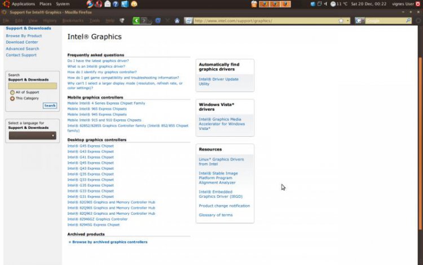423x265 pixels.
Task: Open Graphics Media Accelerator for Windows Vista link
Action: coord(222,124)
